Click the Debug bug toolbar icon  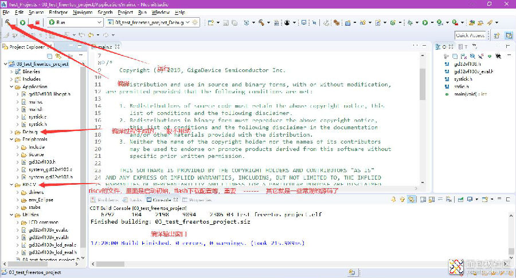point(409,22)
